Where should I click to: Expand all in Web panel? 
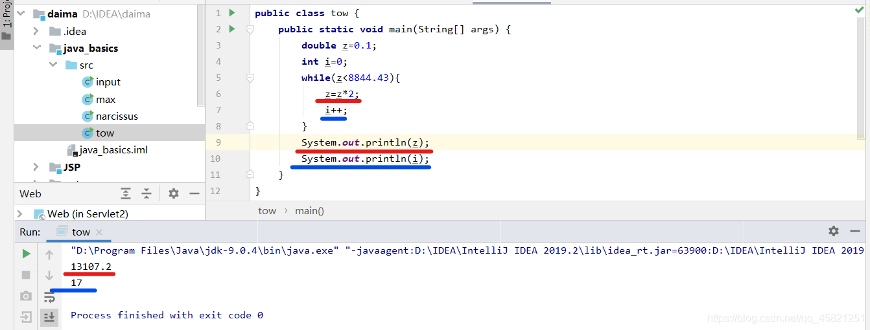point(126,193)
